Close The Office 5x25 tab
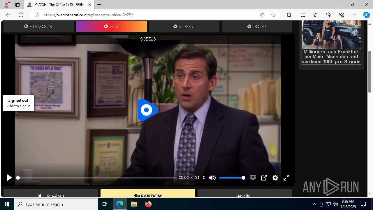Screen dimensions: 373x210 pyautogui.click(x=89, y=5)
